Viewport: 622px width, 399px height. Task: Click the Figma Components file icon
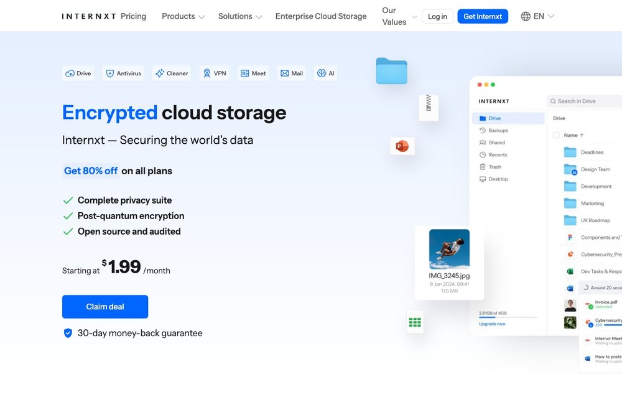click(570, 237)
